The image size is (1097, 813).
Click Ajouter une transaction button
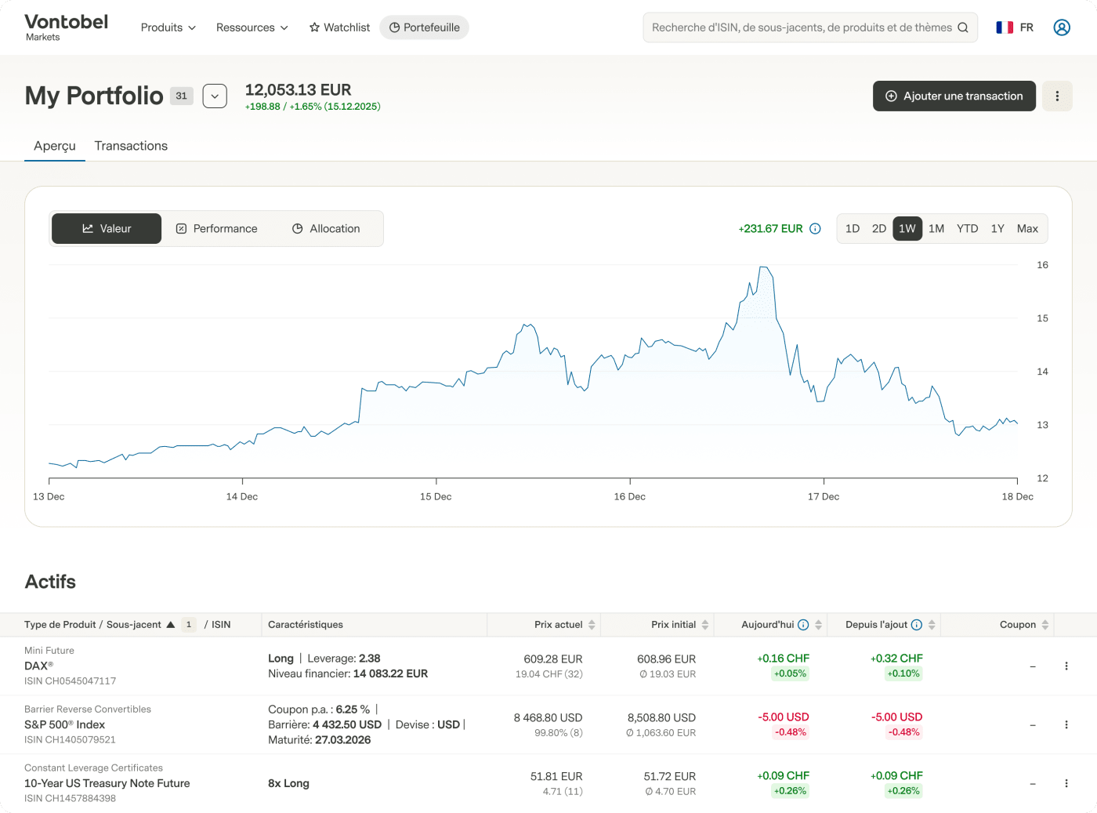[x=954, y=96]
